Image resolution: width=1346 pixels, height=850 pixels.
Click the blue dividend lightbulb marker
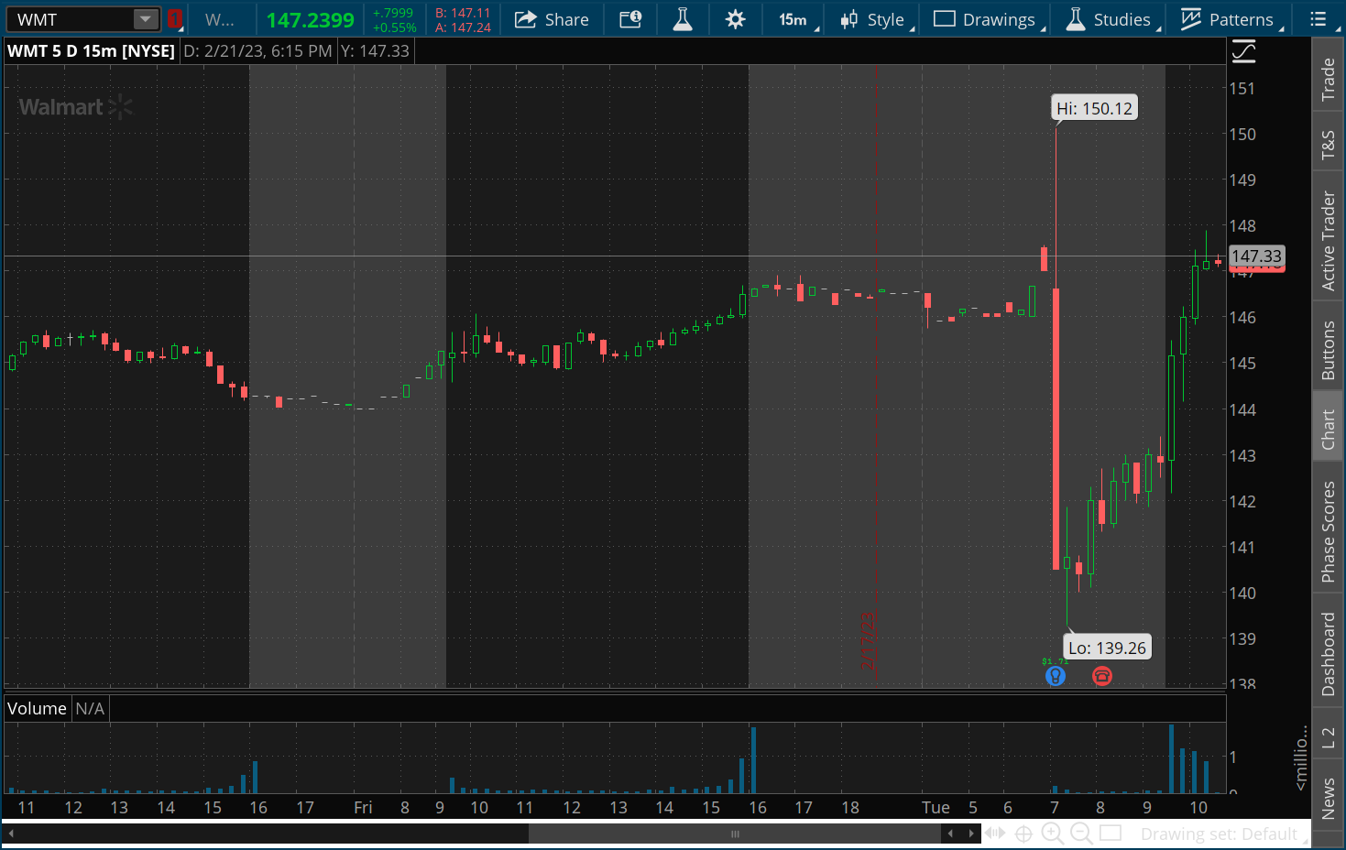pyautogui.click(x=1056, y=676)
